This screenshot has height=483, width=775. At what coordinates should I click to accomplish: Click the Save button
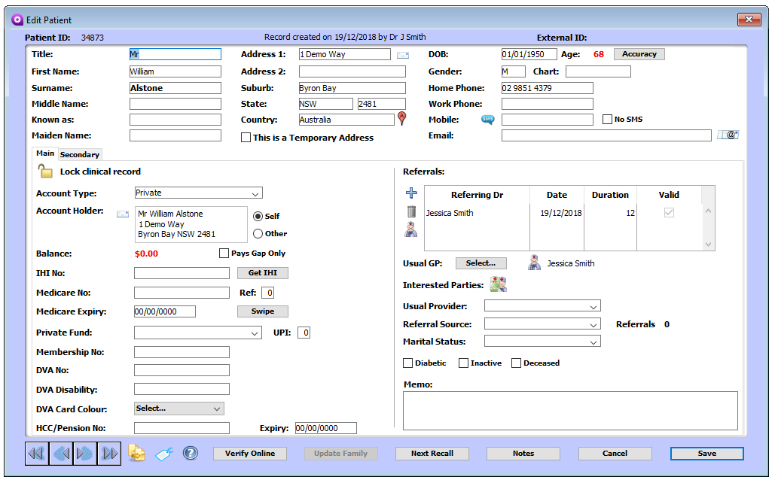point(706,454)
